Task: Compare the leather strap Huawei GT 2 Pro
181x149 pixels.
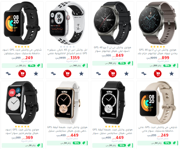Action: [144, 74]
